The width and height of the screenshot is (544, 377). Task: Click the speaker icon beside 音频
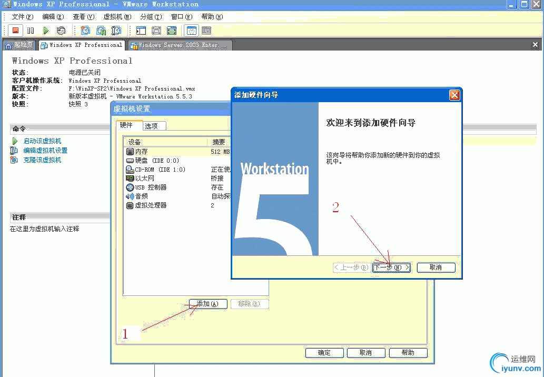tap(130, 196)
